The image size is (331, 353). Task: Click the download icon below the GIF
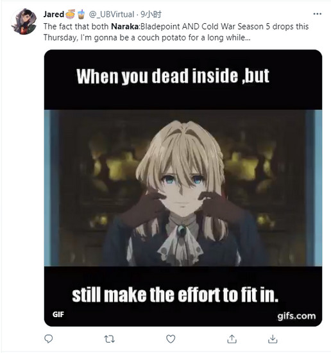point(273,339)
